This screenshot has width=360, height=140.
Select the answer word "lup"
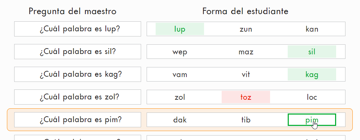coord(180,29)
